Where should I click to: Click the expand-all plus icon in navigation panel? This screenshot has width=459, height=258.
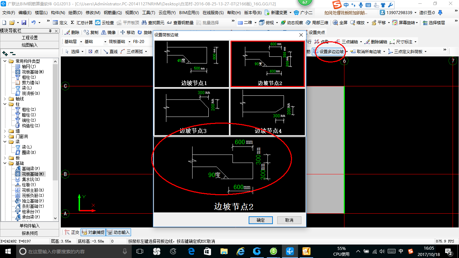(5, 53)
